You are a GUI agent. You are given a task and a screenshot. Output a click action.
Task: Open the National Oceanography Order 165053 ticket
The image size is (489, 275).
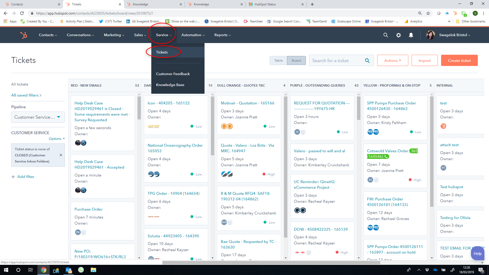coord(175,148)
